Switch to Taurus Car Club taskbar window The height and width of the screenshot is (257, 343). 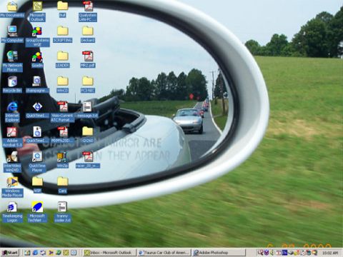point(164,253)
